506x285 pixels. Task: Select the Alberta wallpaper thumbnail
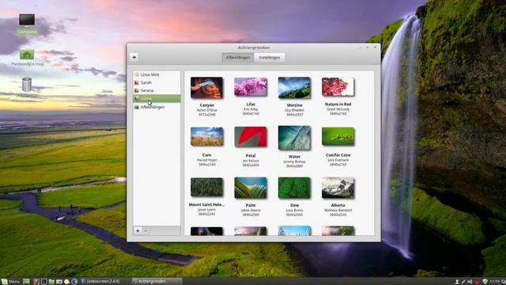(x=338, y=188)
